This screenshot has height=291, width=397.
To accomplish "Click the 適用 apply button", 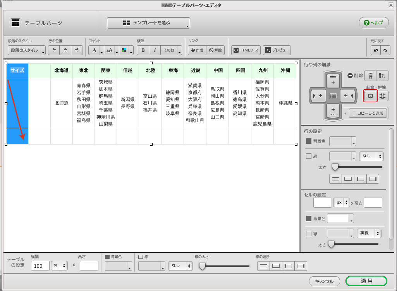I will pos(366,281).
